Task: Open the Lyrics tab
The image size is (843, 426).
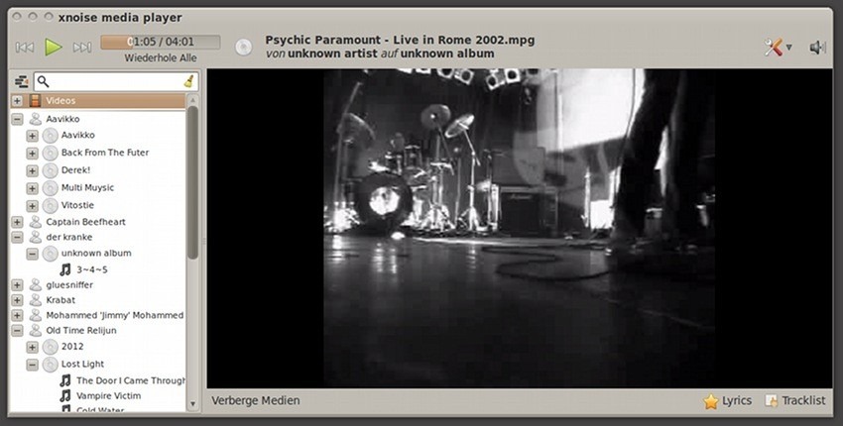Action: [x=727, y=401]
